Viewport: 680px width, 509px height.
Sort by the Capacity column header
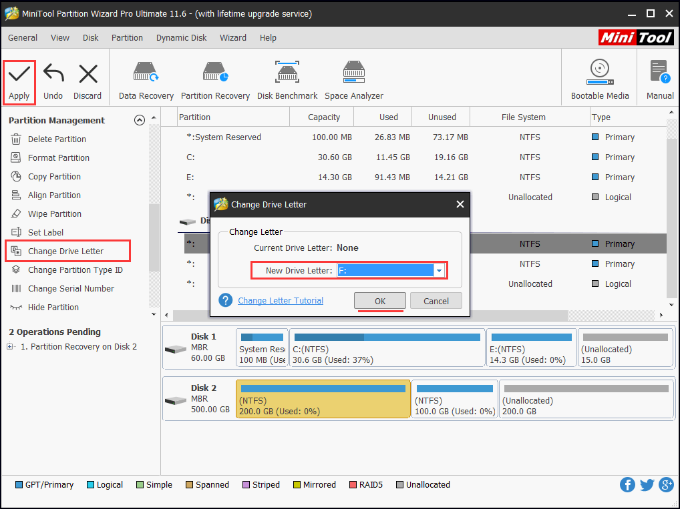click(322, 117)
